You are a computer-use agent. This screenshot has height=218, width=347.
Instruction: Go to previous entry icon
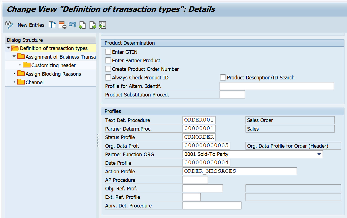[82, 25]
